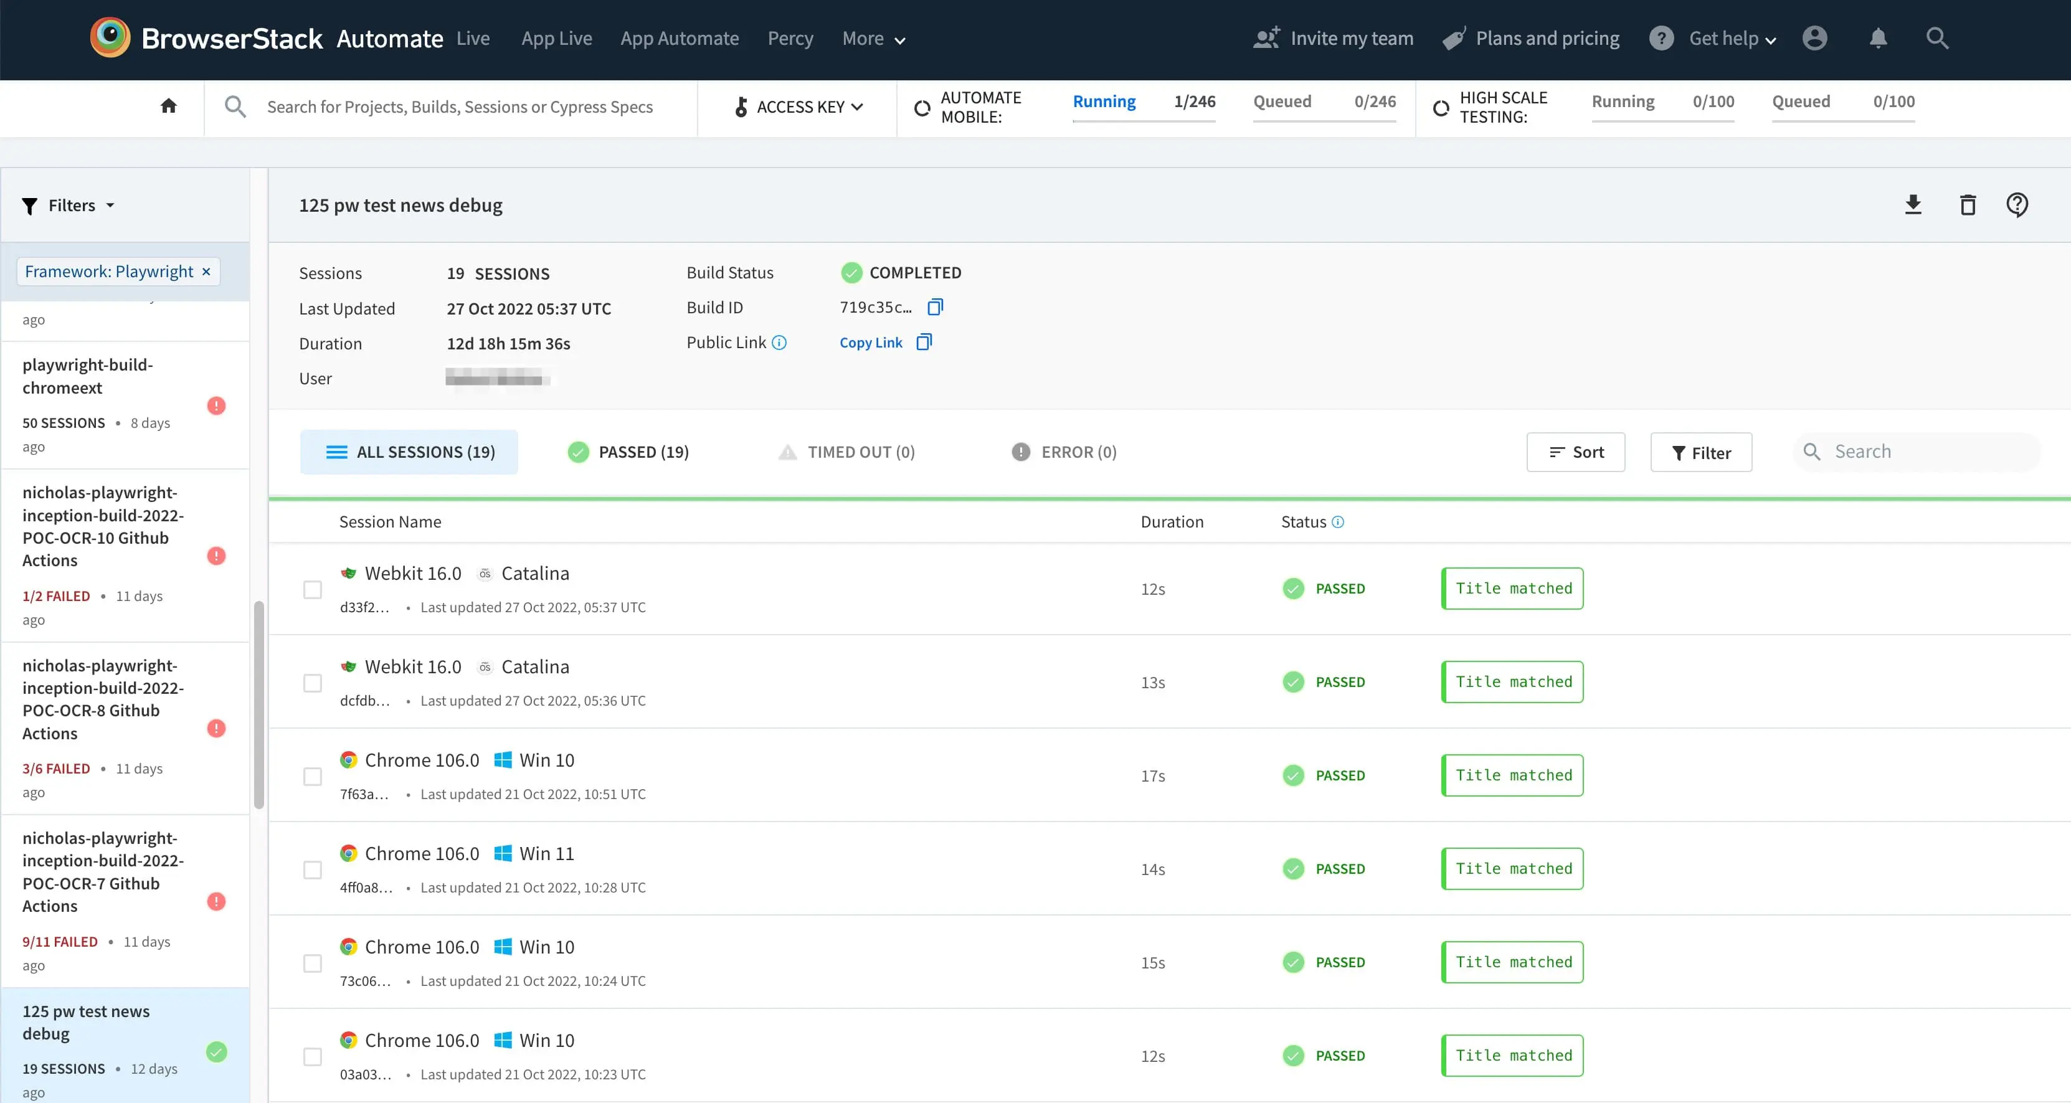Open the ACCESS KEY dropdown

(x=799, y=107)
